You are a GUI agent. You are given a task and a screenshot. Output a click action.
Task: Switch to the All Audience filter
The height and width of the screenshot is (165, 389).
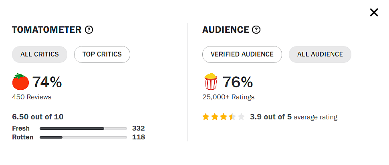coord(320,54)
